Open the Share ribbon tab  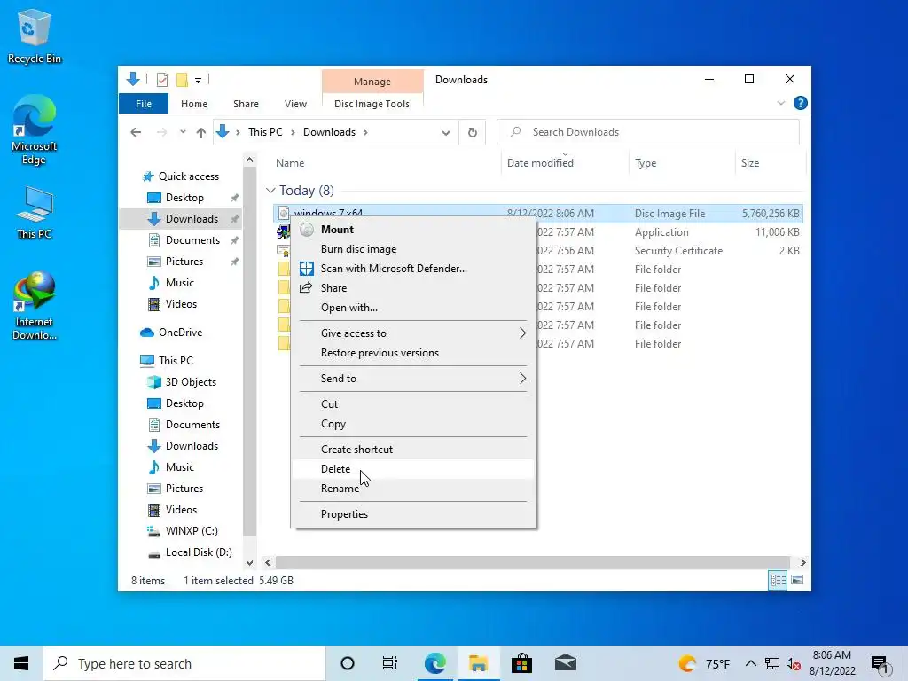pyautogui.click(x=247, y=104)
